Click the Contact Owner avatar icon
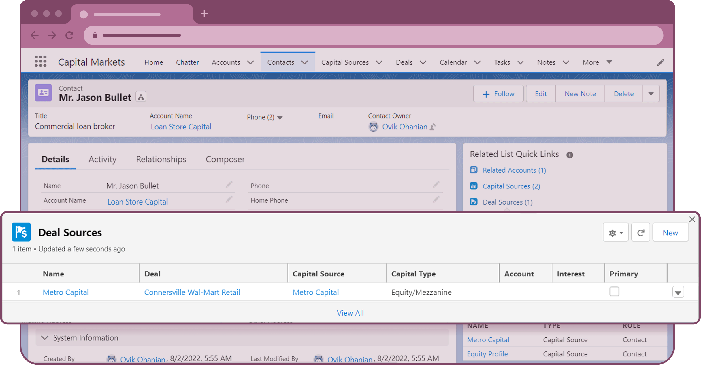The image size is (701, 365). pos(374,127)
